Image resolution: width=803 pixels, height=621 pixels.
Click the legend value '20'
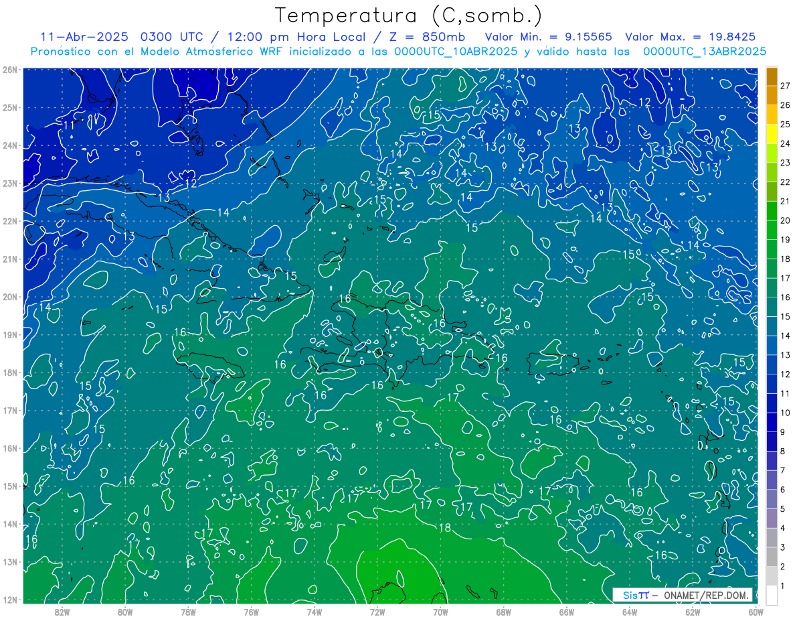[785, 220]
